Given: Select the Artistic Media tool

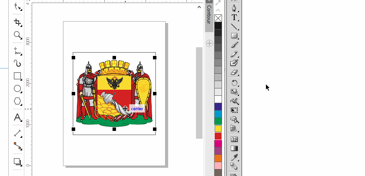Looking at the screenshot, I should coord(17,63).
